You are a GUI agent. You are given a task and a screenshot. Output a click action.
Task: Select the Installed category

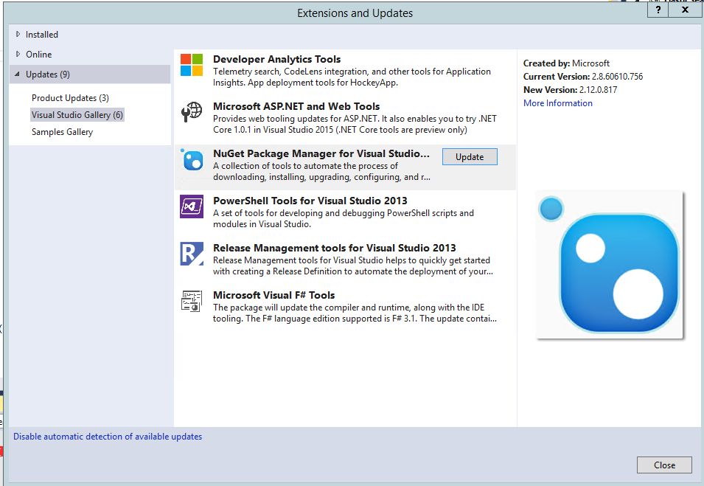pos(42,35)
